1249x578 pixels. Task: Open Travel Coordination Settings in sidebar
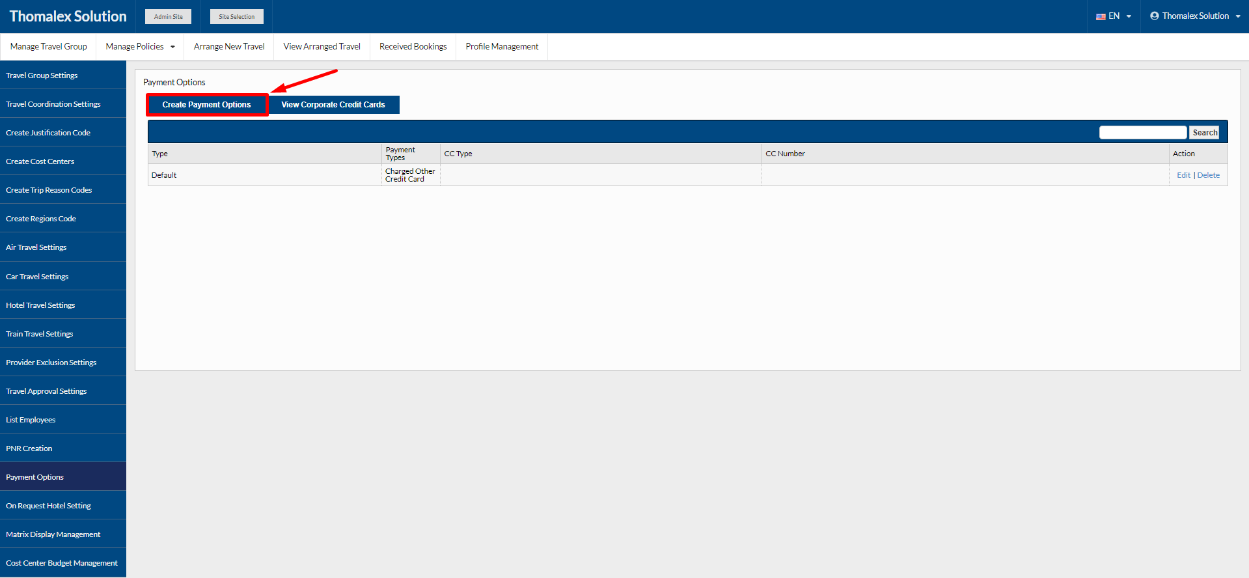coord(63,104)
